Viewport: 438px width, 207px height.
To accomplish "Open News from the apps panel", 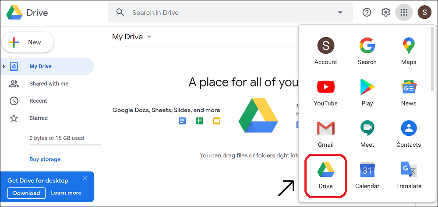I will (409, 93).
